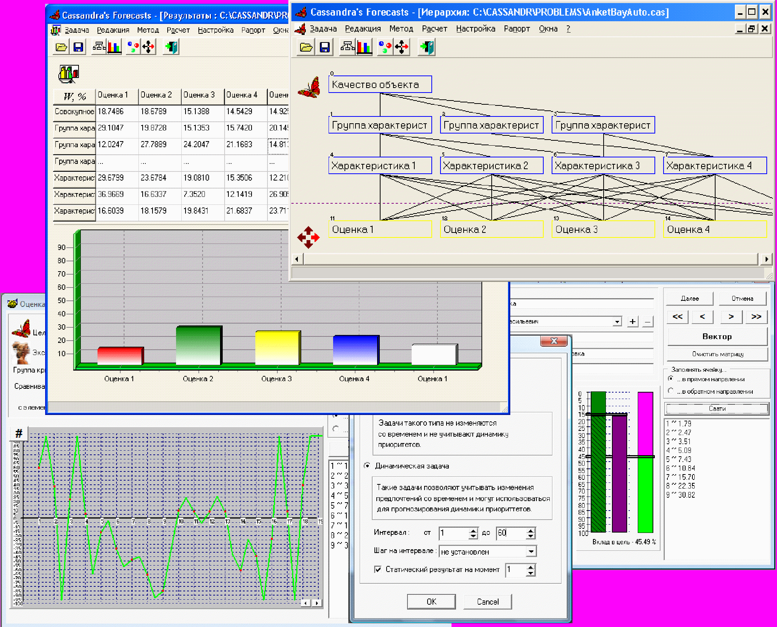This screenshot has height=627, width=777.
Task: Click the open folder icon in Иерархия toolbar
Action: pos(306,47)
